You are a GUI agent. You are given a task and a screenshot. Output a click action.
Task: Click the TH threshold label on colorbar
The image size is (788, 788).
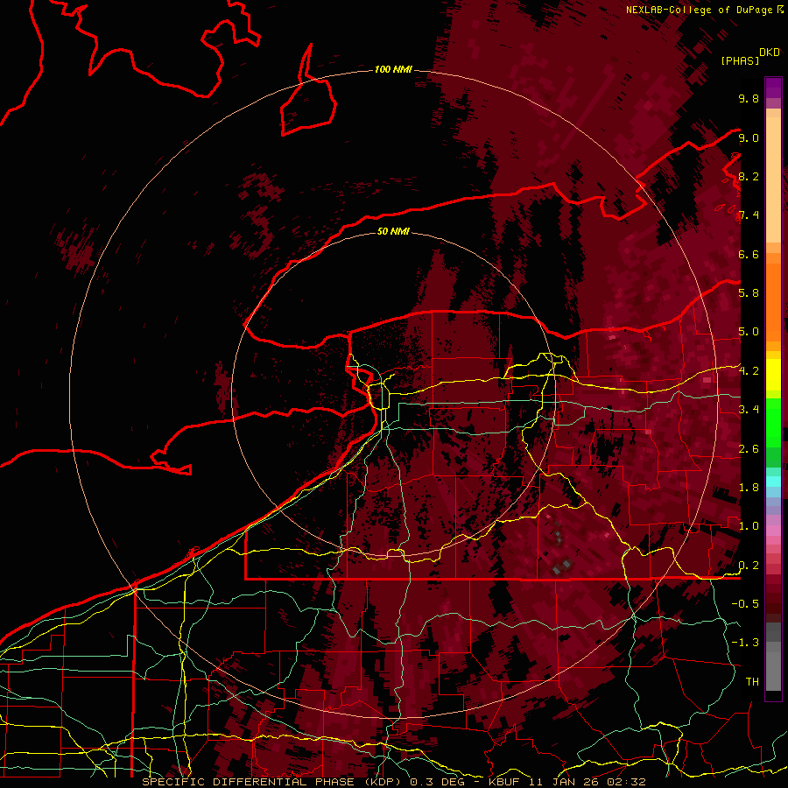tap(752, 682)
